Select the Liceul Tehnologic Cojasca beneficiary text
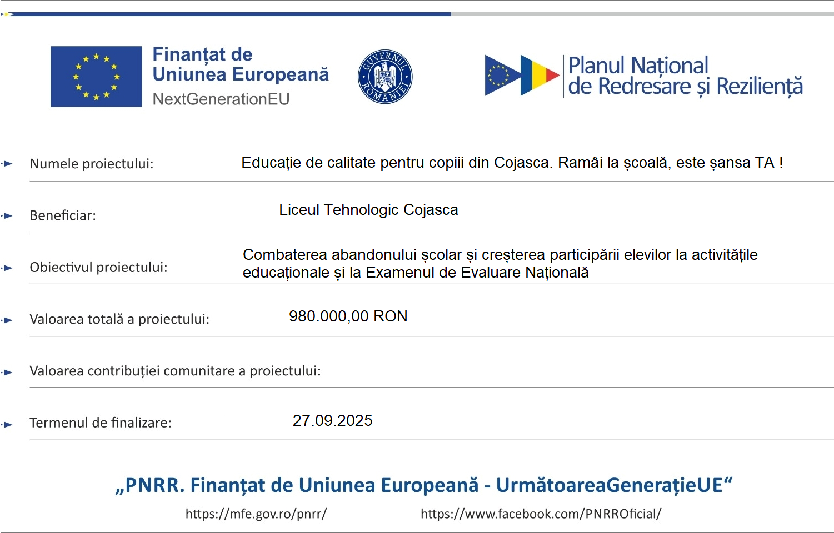This screenshot has width=834, height=533. click(368, 210)
